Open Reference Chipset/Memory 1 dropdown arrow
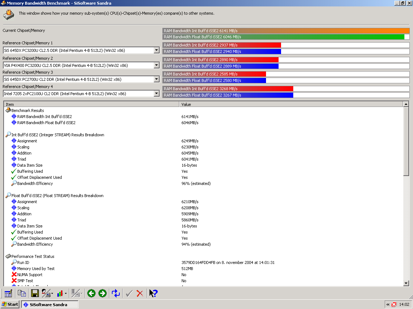 pos(156,50)
